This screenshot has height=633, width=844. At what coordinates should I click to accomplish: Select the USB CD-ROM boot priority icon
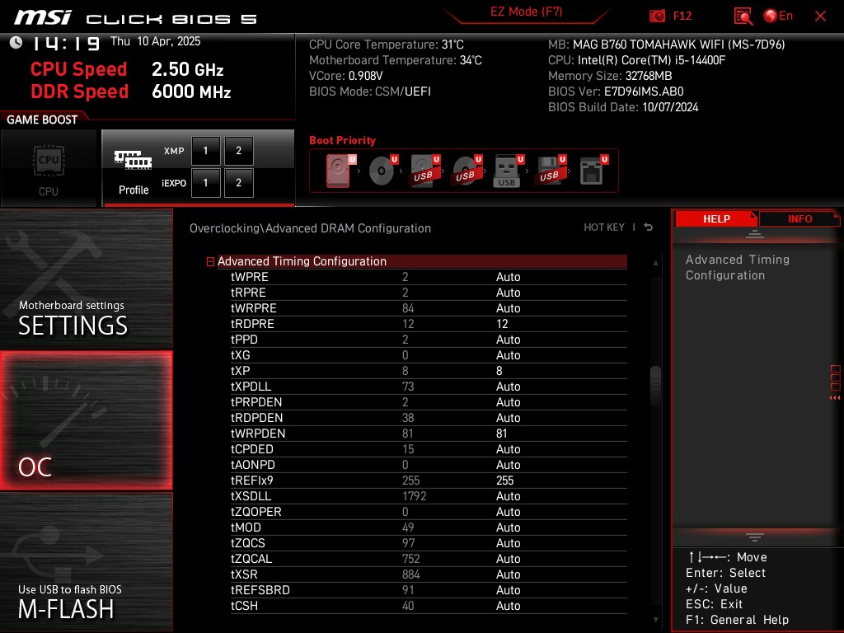click(466, 171)
